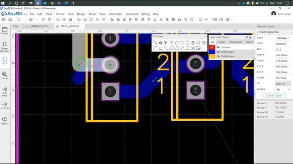Open Support in left sidebar
The height and width of the screenshot is (164, 293).
click(x=5, y=121)
